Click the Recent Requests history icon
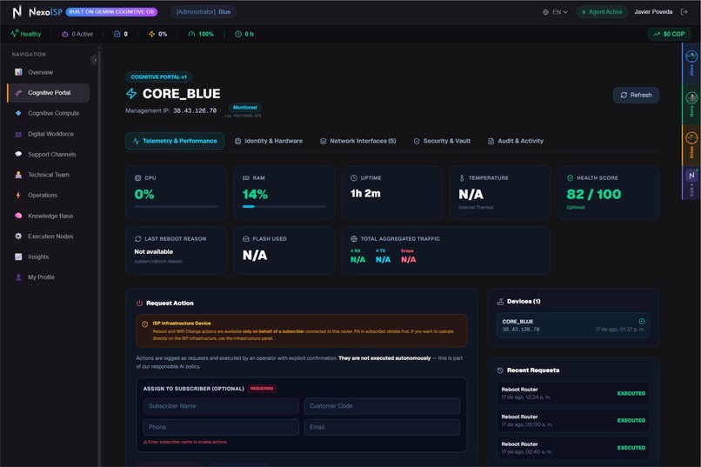Viewport: 701px width, 467px height. (x=500, y=370)
